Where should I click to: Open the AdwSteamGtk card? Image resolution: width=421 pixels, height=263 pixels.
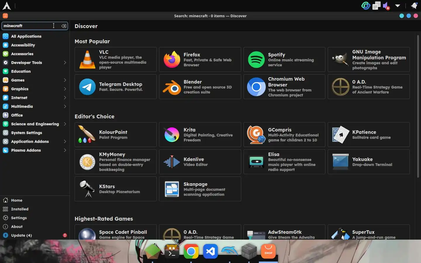[284, 232]
